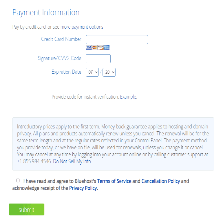The image size is (223, 216).
Task: Open the more payment options link
Action: click(82, 27)
